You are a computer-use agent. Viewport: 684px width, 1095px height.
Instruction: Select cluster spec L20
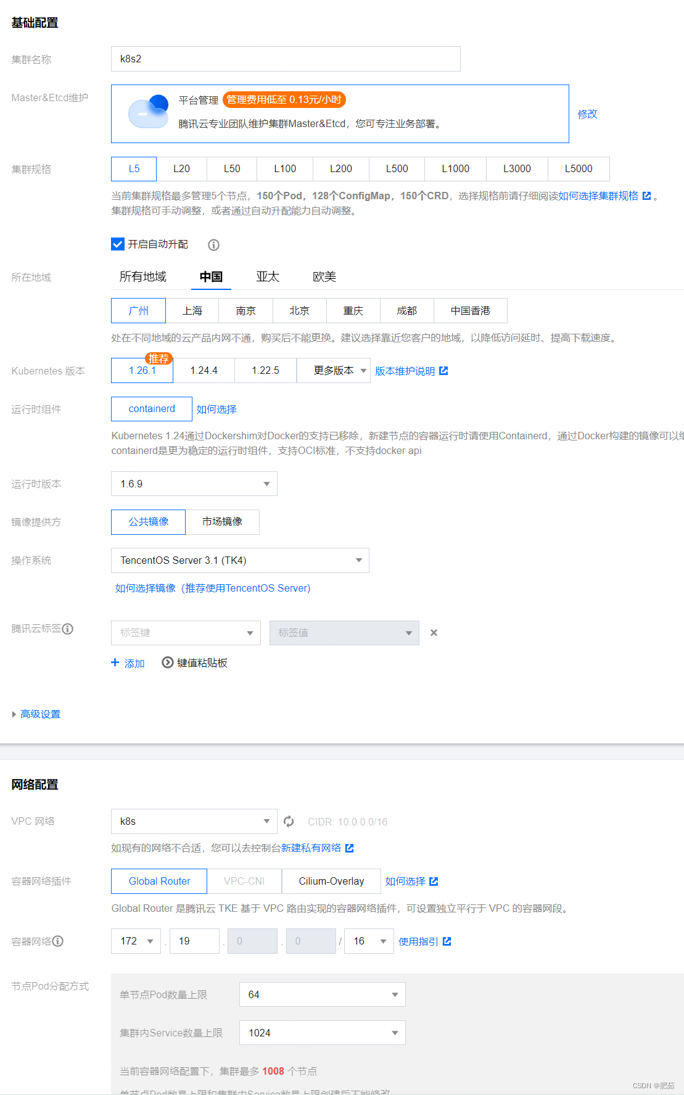(181, 169)
